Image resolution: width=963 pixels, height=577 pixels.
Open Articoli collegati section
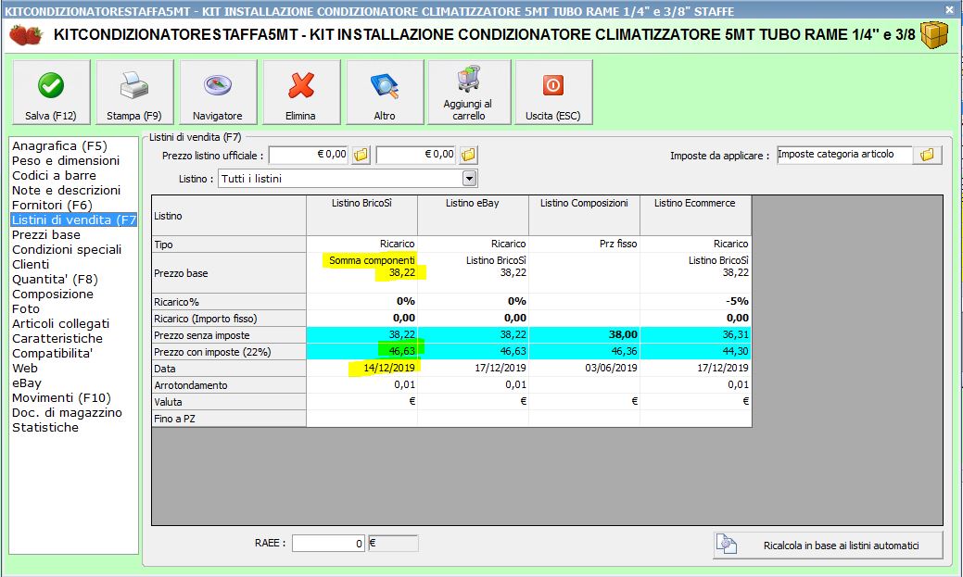pyautogui.click(x=61, y=323)
